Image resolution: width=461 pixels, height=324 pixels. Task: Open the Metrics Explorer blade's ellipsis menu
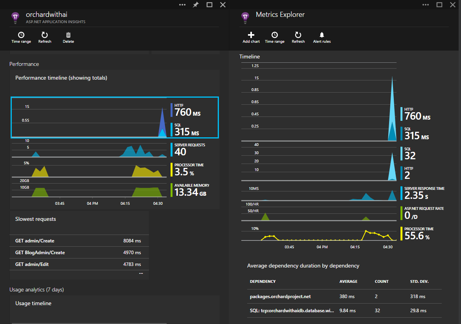[x=425, y=5]
